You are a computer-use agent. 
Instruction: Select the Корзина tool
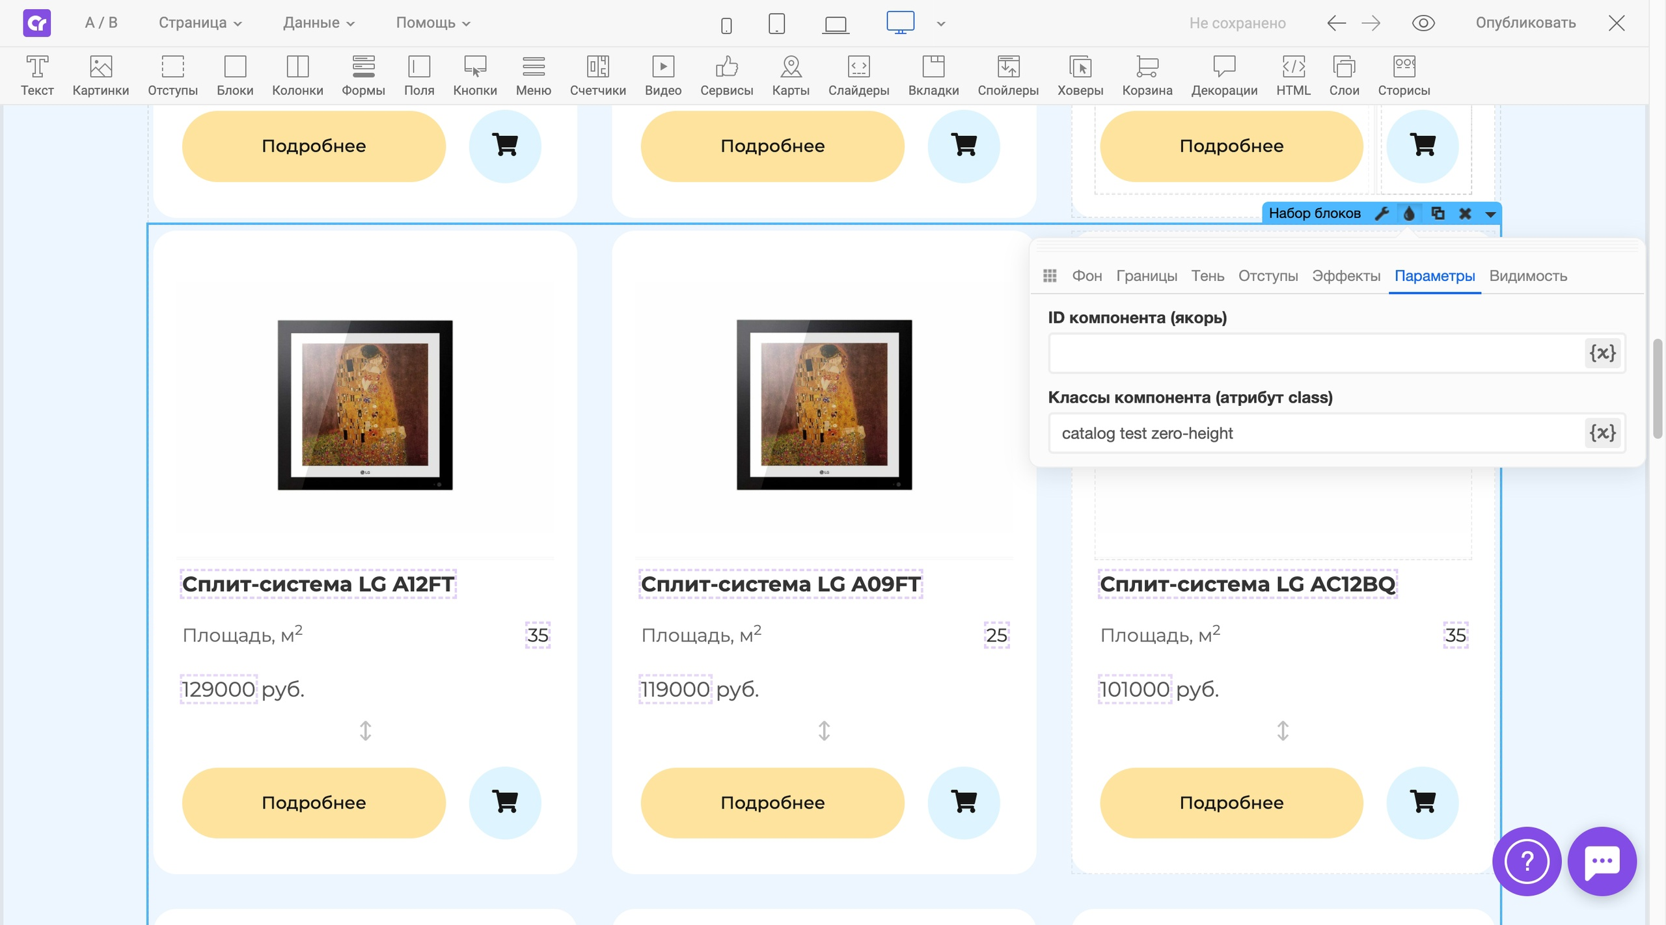pyautogui.click(x=1147, y=75)
